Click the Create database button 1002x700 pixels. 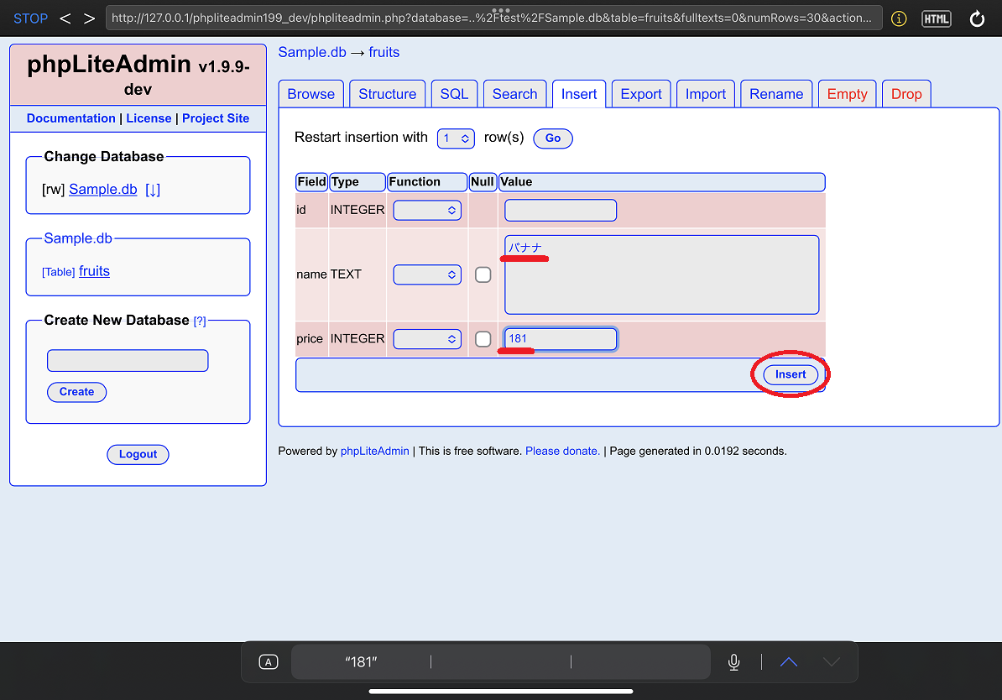[x=76, y=392]
